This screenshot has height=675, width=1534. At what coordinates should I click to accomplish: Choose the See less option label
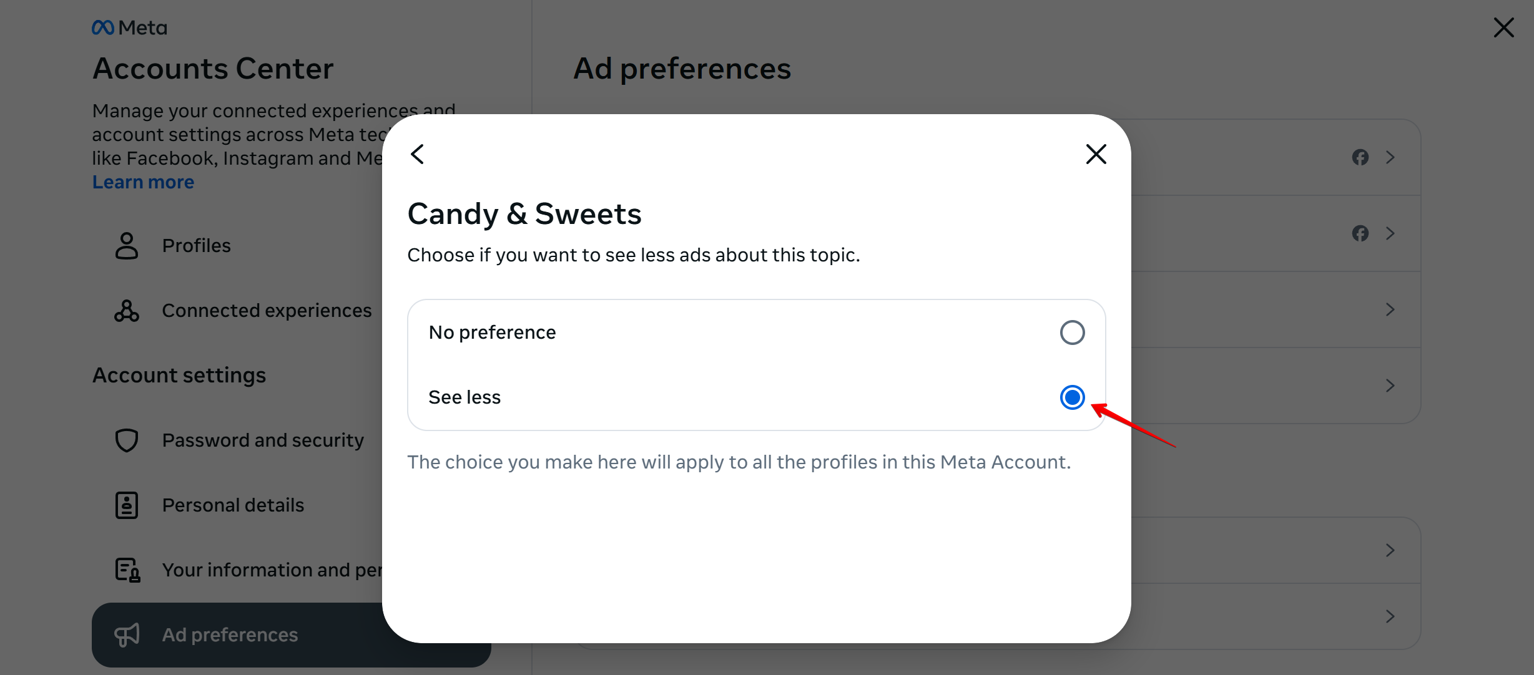465,397
